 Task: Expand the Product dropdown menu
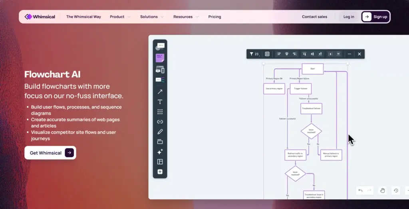[x=120, y=17]
